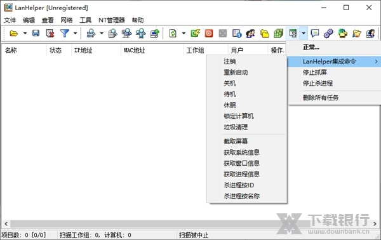Click the floppy disk save icon
The image size is (381, 240).
36,33
